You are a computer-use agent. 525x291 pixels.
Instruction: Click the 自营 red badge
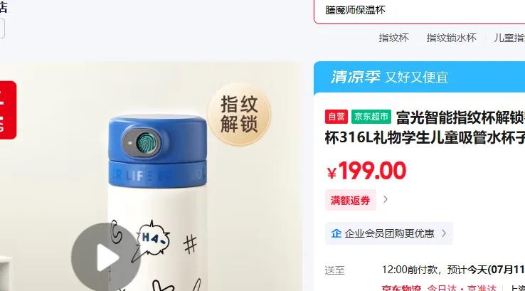[336, 117]
